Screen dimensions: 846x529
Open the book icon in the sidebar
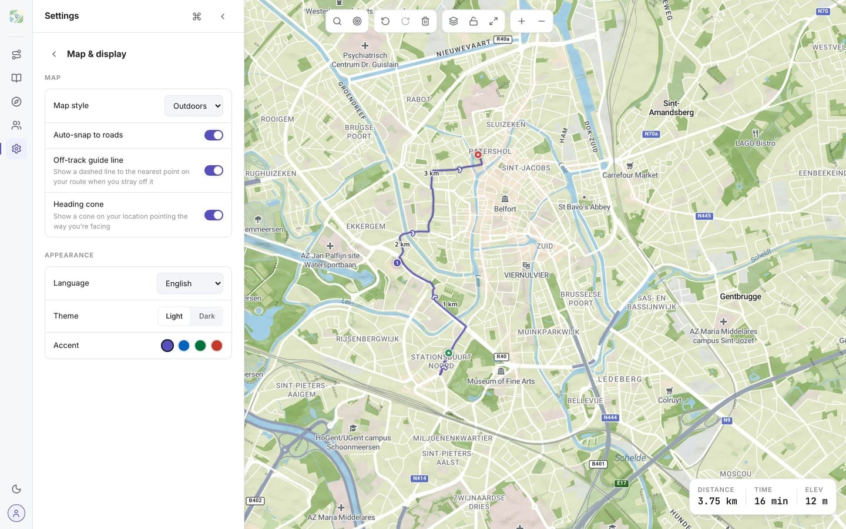[16, 78]
